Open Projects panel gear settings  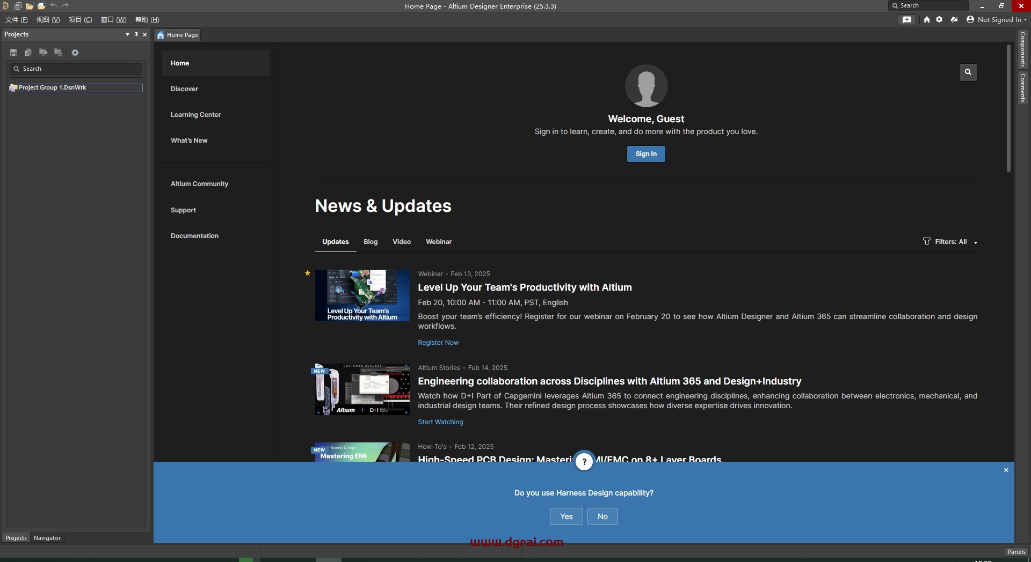75,53
